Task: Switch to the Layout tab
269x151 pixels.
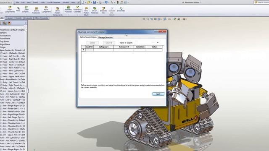Action: pos(9,18)
